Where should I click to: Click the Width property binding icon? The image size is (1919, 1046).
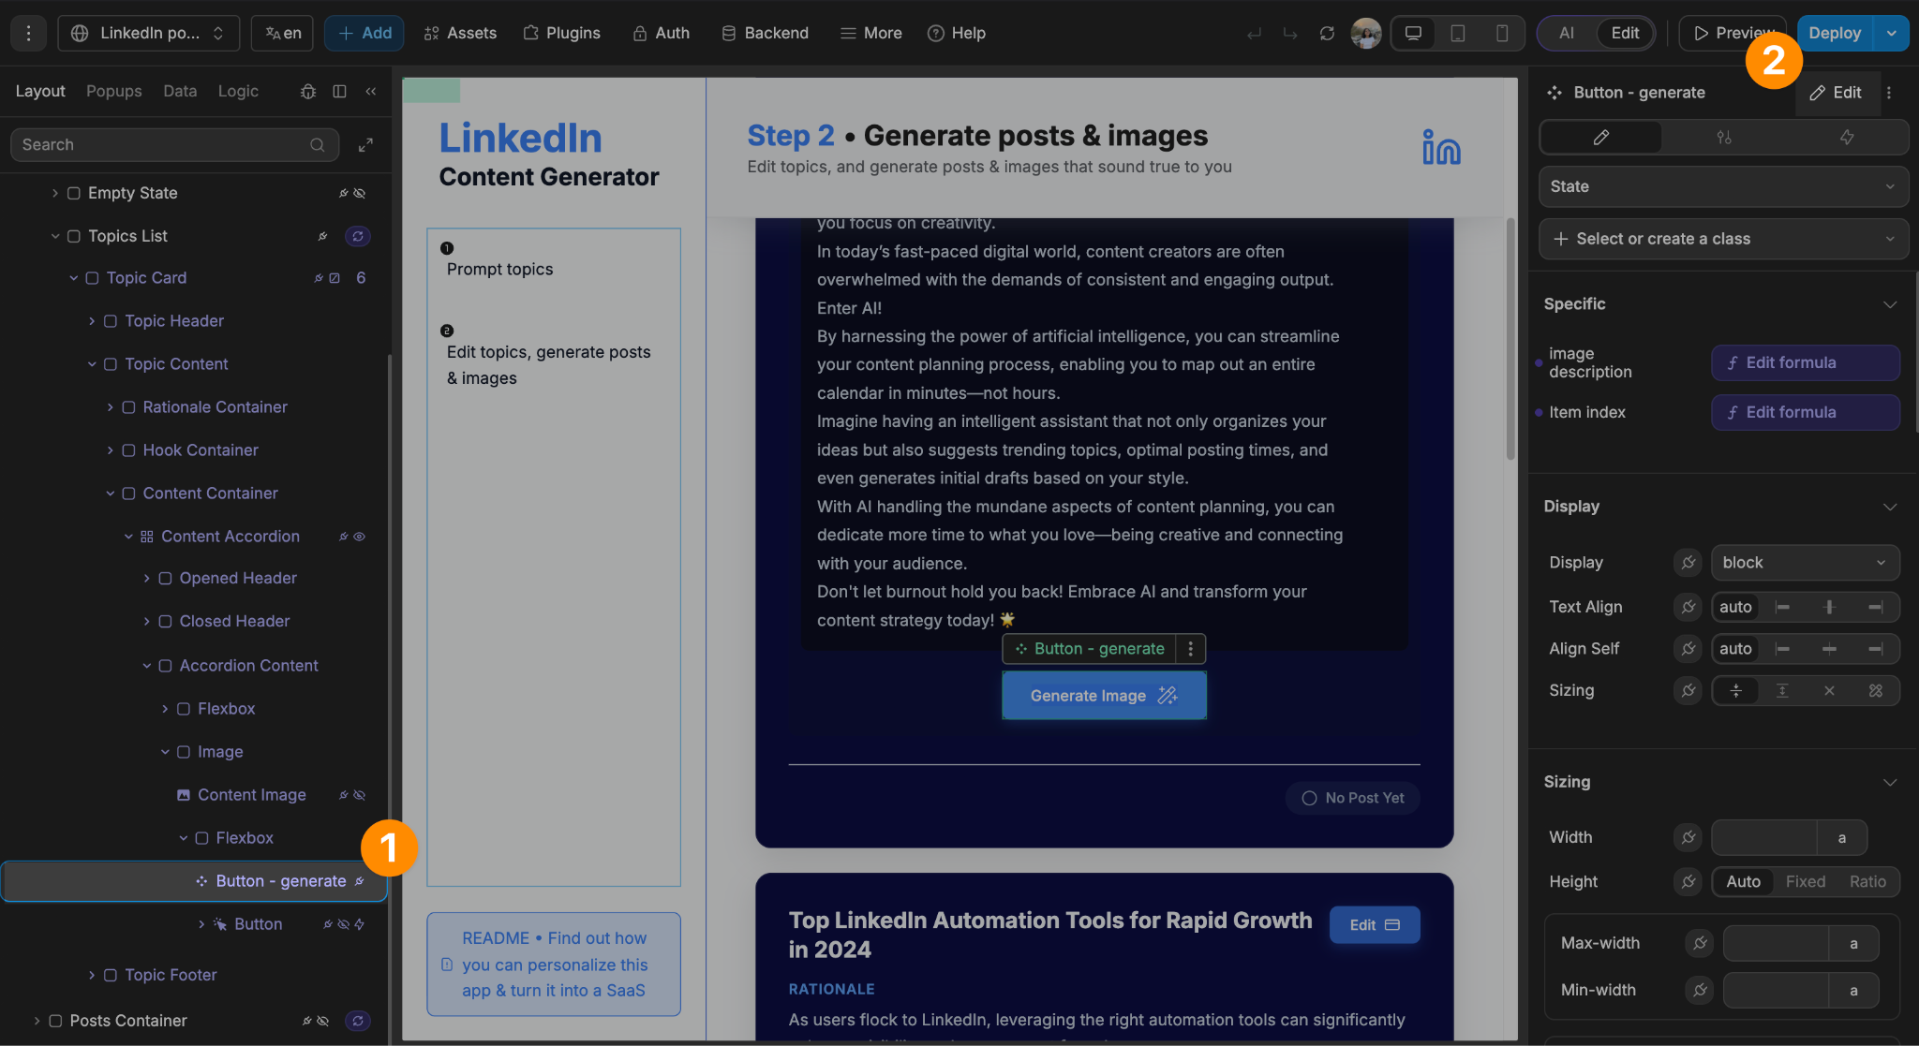tap(1688, 837)
